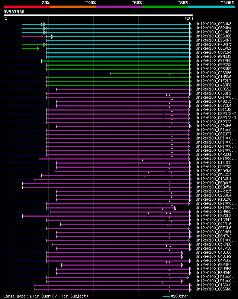Select label UniRef100_Q2HA85
Screen dimensions: 238x299
click(x=213, y=212)
